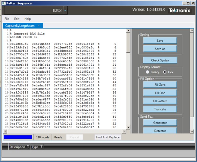The height and width of the screenshot is (162, 197).
Task: Select Binary display format
Action: [x=147, y=72]
